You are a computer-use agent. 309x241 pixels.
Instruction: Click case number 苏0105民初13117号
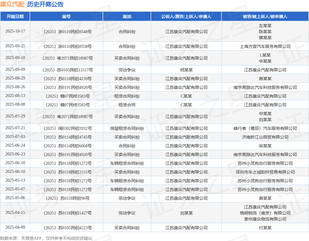(68, 70)
